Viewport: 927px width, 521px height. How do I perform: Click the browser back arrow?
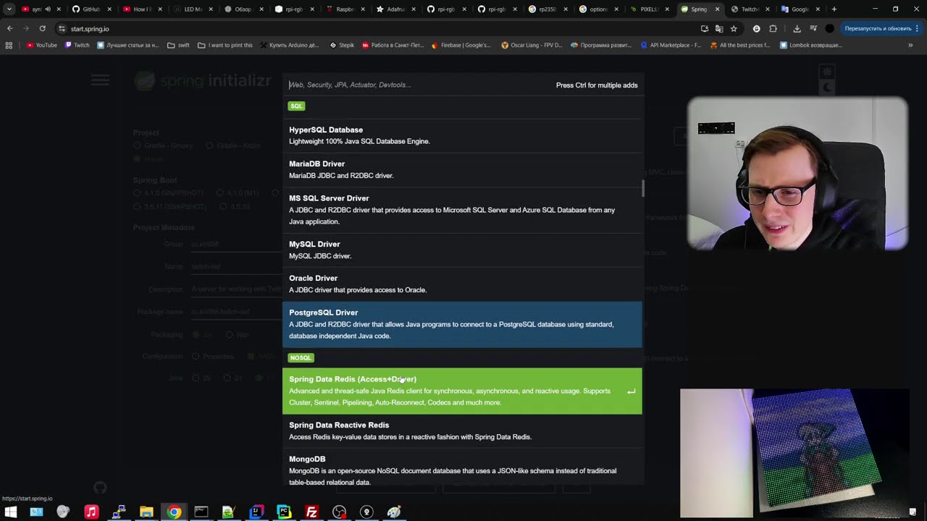tap(9, 28)
